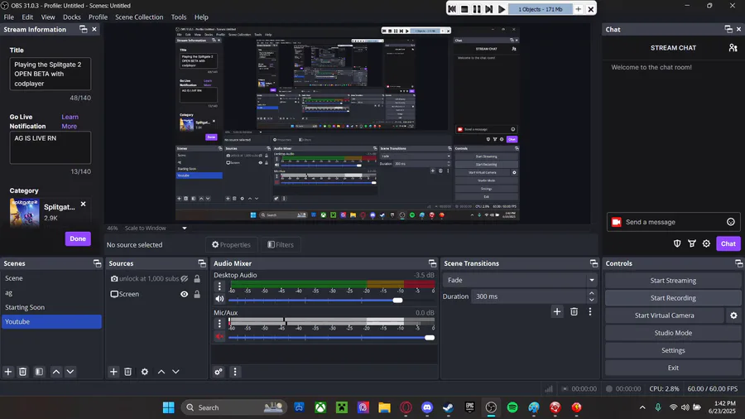
Task: Show hidden system tray icons chevron
Action: click(642, 407)
